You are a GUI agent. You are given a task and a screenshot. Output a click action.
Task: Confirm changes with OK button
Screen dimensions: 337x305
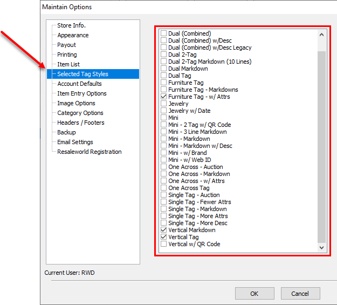point(255,293)
